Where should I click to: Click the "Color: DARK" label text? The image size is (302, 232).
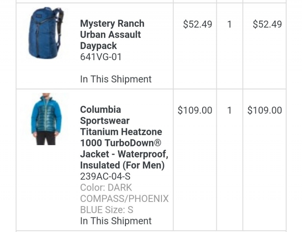106,188
